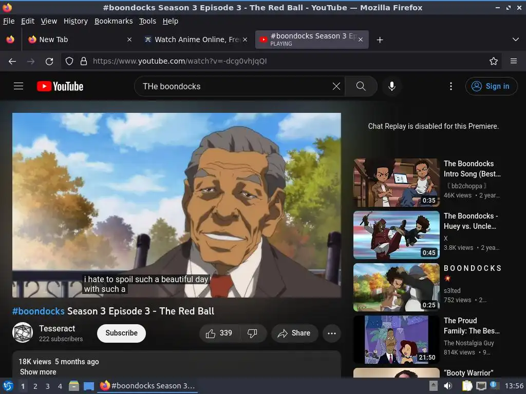Close the boondocks YouTube tab

[x=361, y=40]
